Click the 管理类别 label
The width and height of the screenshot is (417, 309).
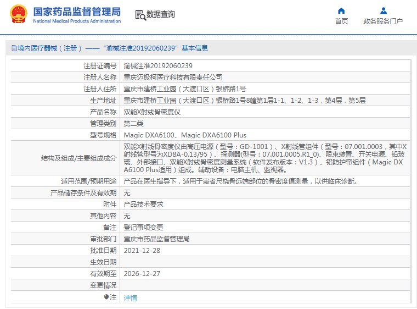103,124
